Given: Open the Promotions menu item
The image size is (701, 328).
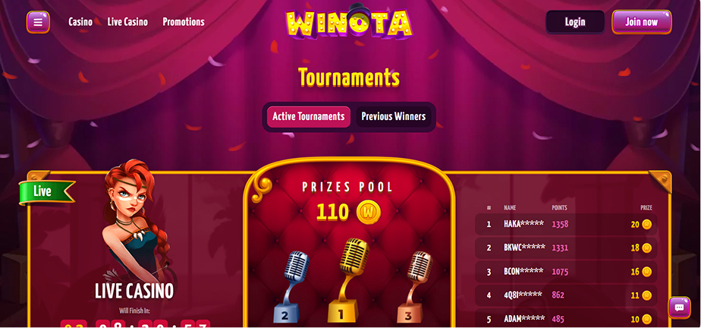Looking at the screenshot, I should pos(184,22).
